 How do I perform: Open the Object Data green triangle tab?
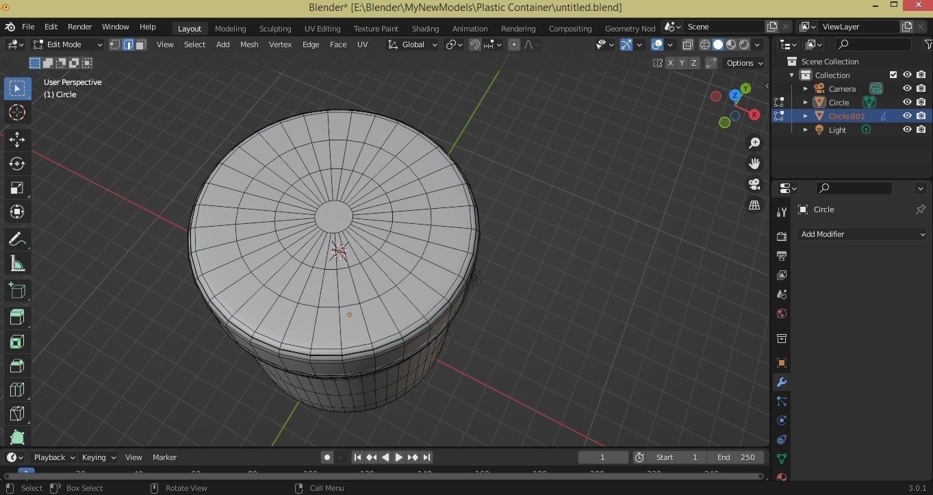782,458
